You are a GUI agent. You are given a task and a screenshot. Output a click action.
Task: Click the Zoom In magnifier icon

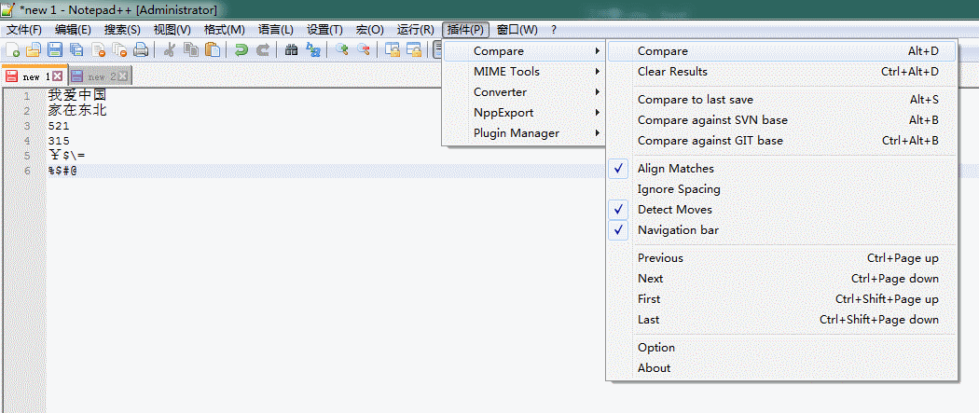tap(341, 50)
